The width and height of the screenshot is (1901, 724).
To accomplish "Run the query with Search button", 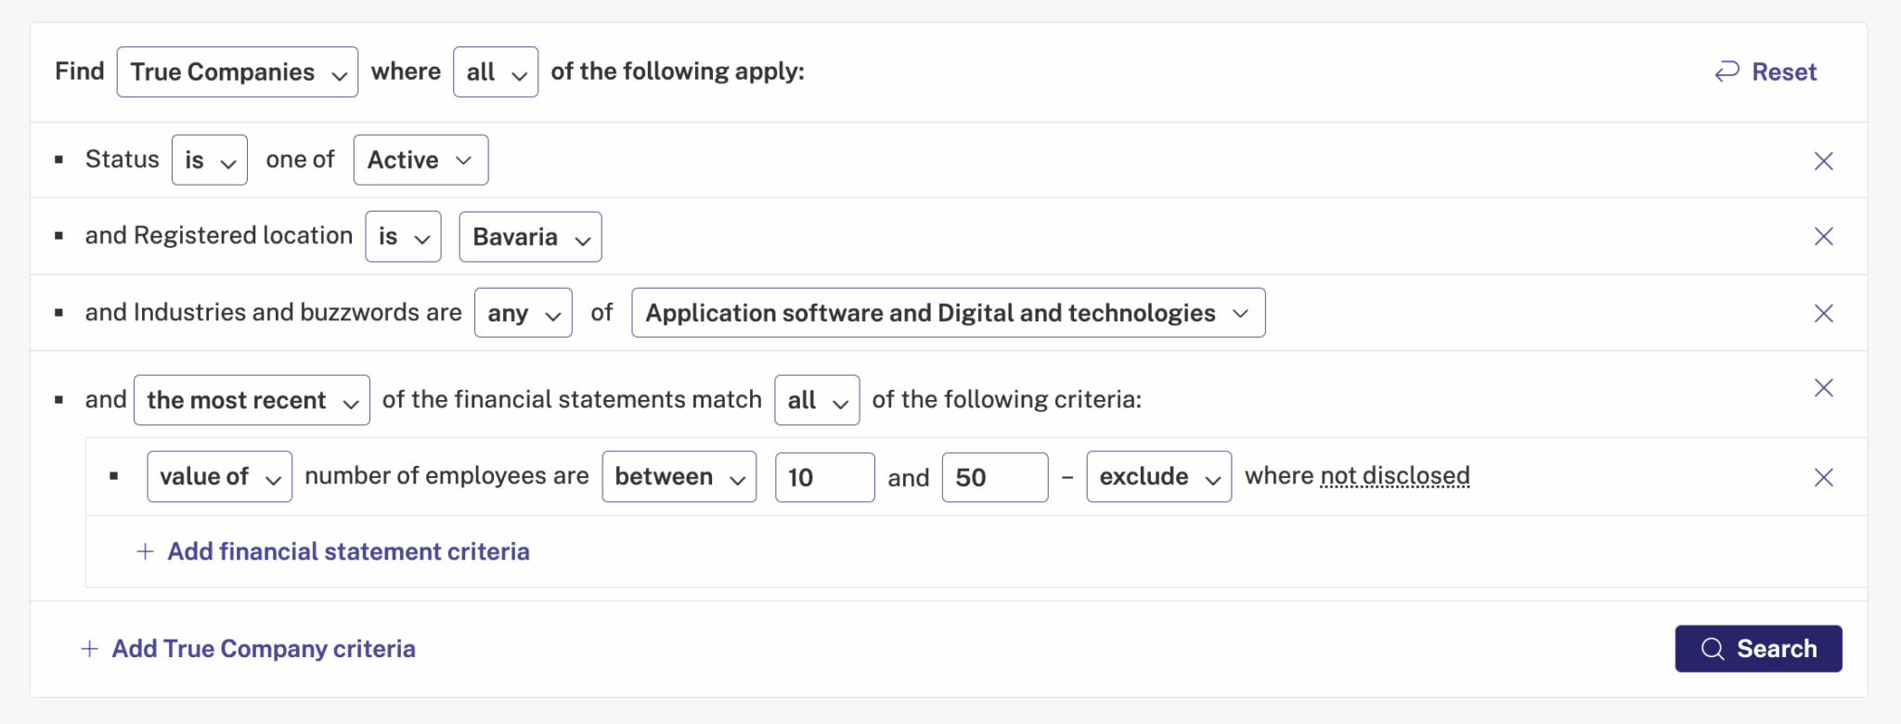I will (1758, 649).
